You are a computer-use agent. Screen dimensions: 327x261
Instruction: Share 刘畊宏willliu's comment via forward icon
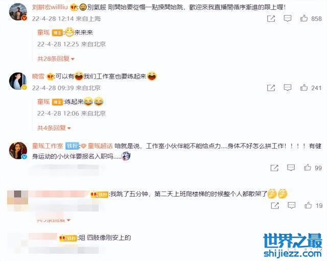coord(271,19)
